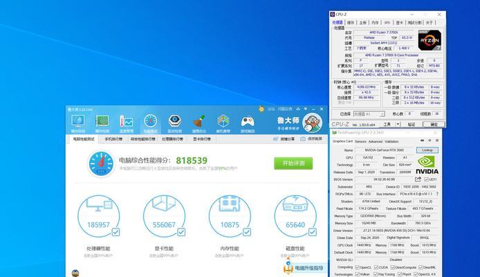Click the NVIDIA logo in GPU-Z

click(x=427, y=165)
